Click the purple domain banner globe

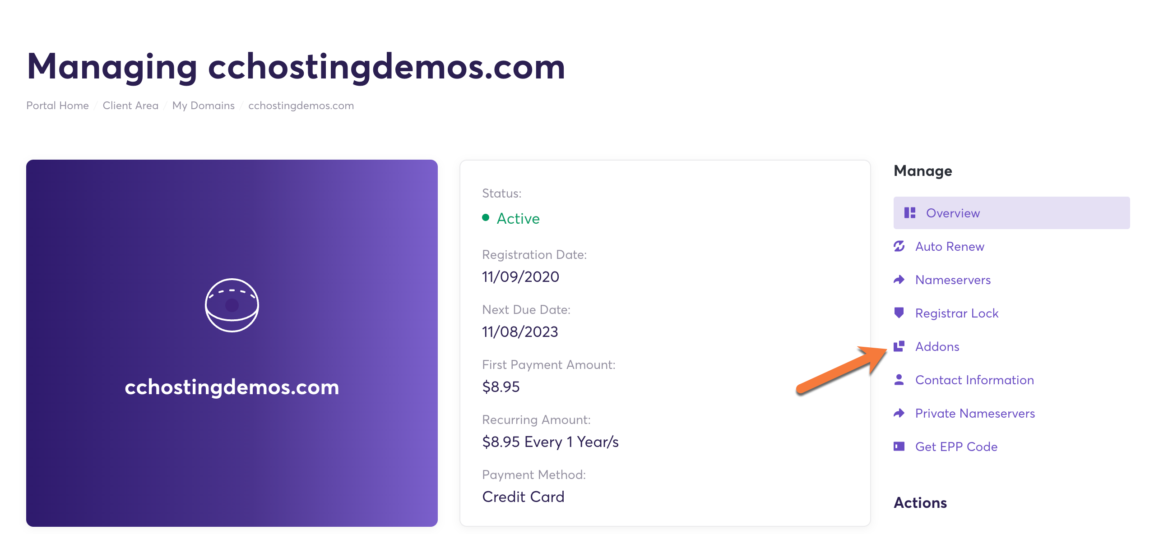[x=232, y=305]
